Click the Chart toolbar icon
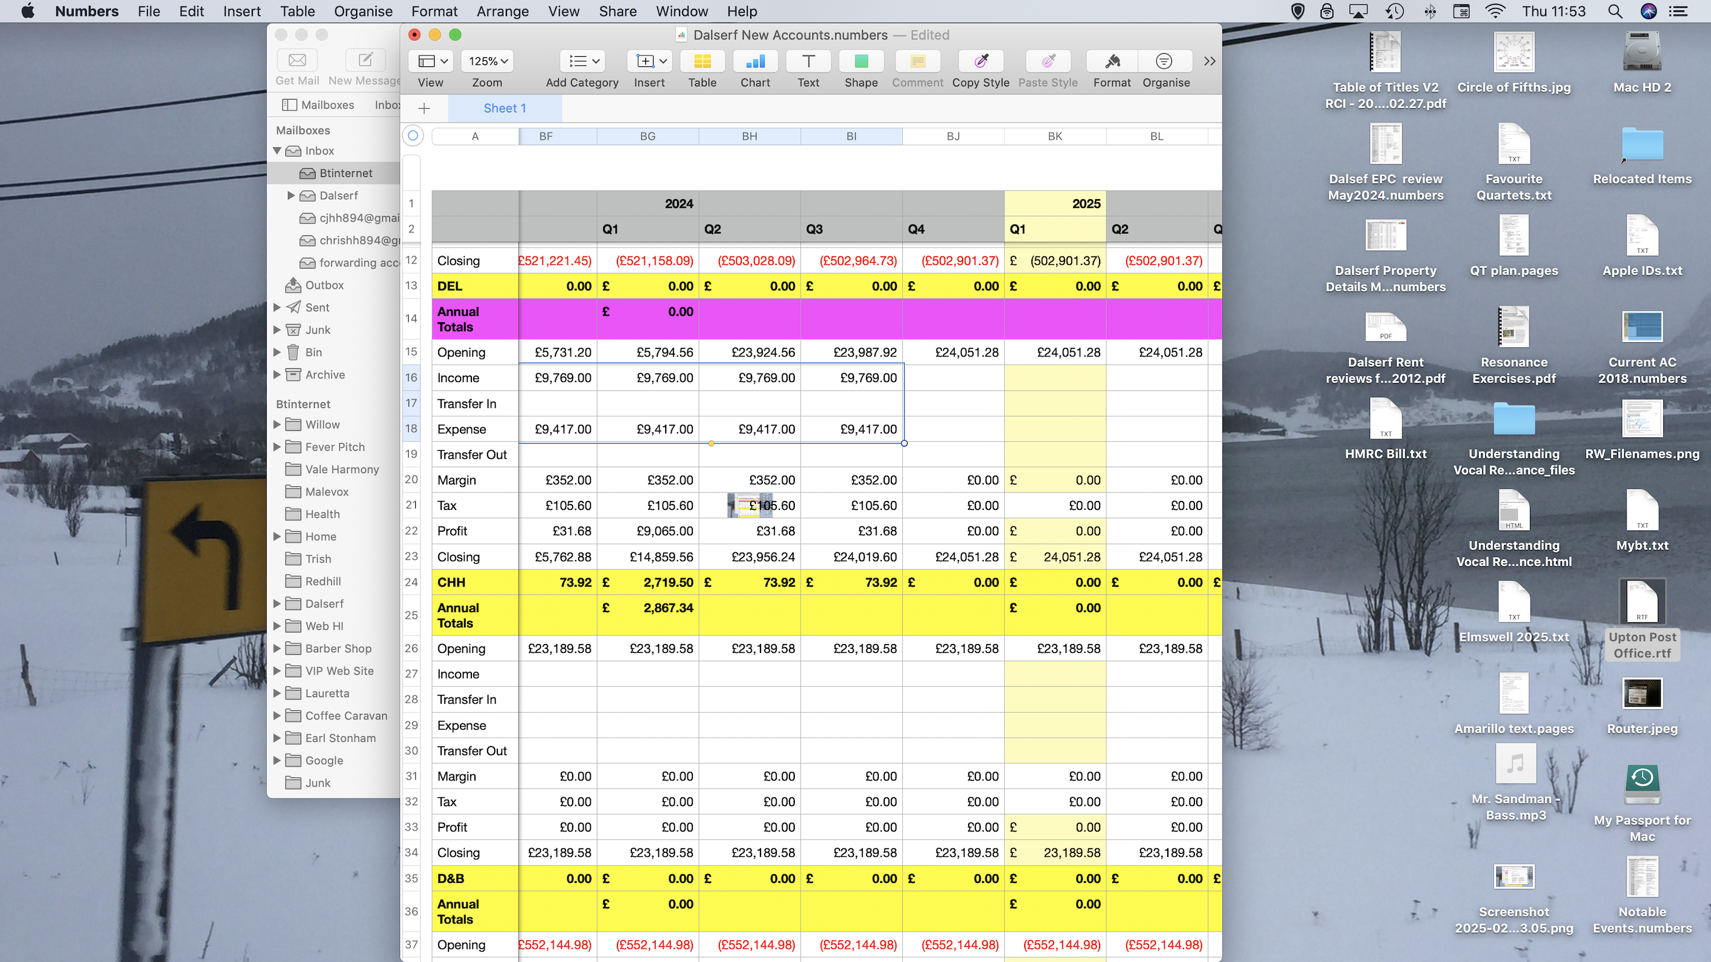The width and height of the screenshot is (1711, 962). 755,62
